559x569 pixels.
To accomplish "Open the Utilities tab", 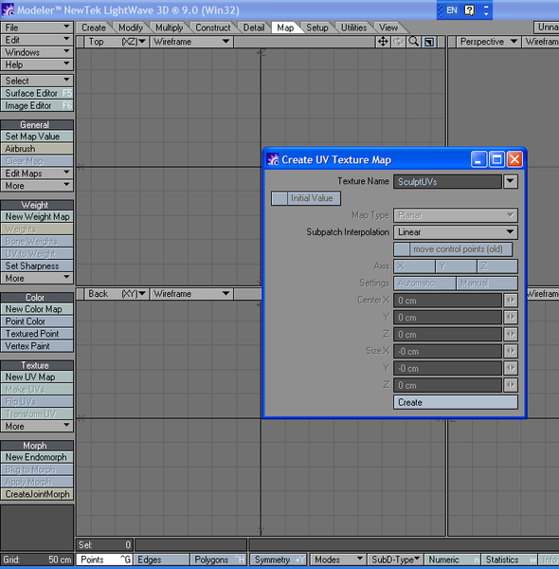I will pyautogui.click(x=353, y=28).
